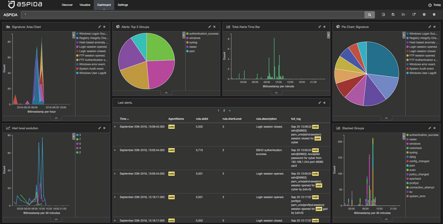Edit the Pie Chart: Signature panel
The width and height of the screenshot is (443, 224).
coord(430,27)
